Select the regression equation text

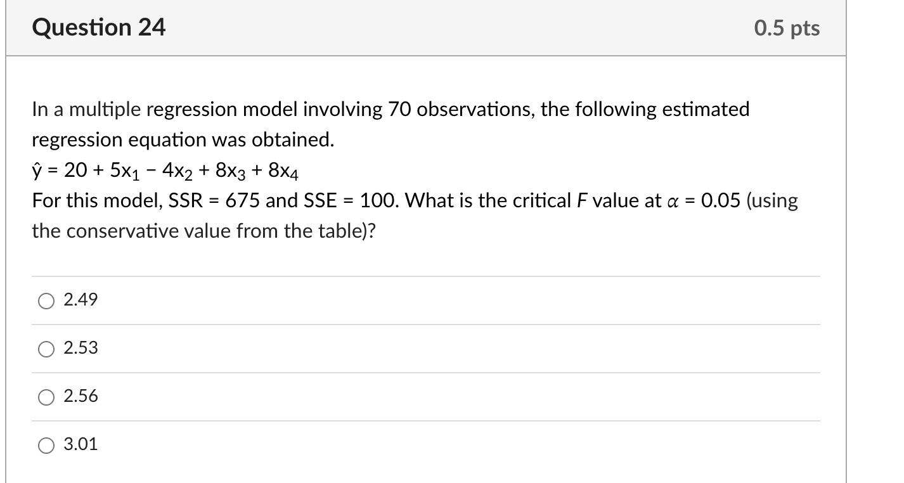tap(166, 170)
